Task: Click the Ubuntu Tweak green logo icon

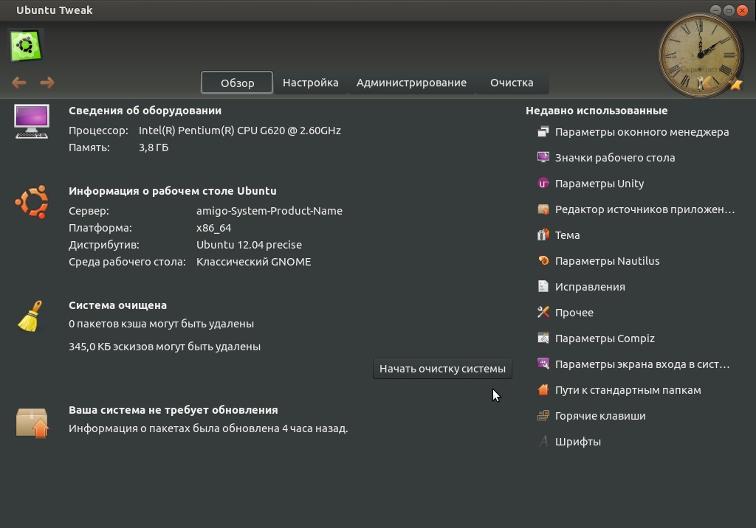Action: (x=26, y=45)
